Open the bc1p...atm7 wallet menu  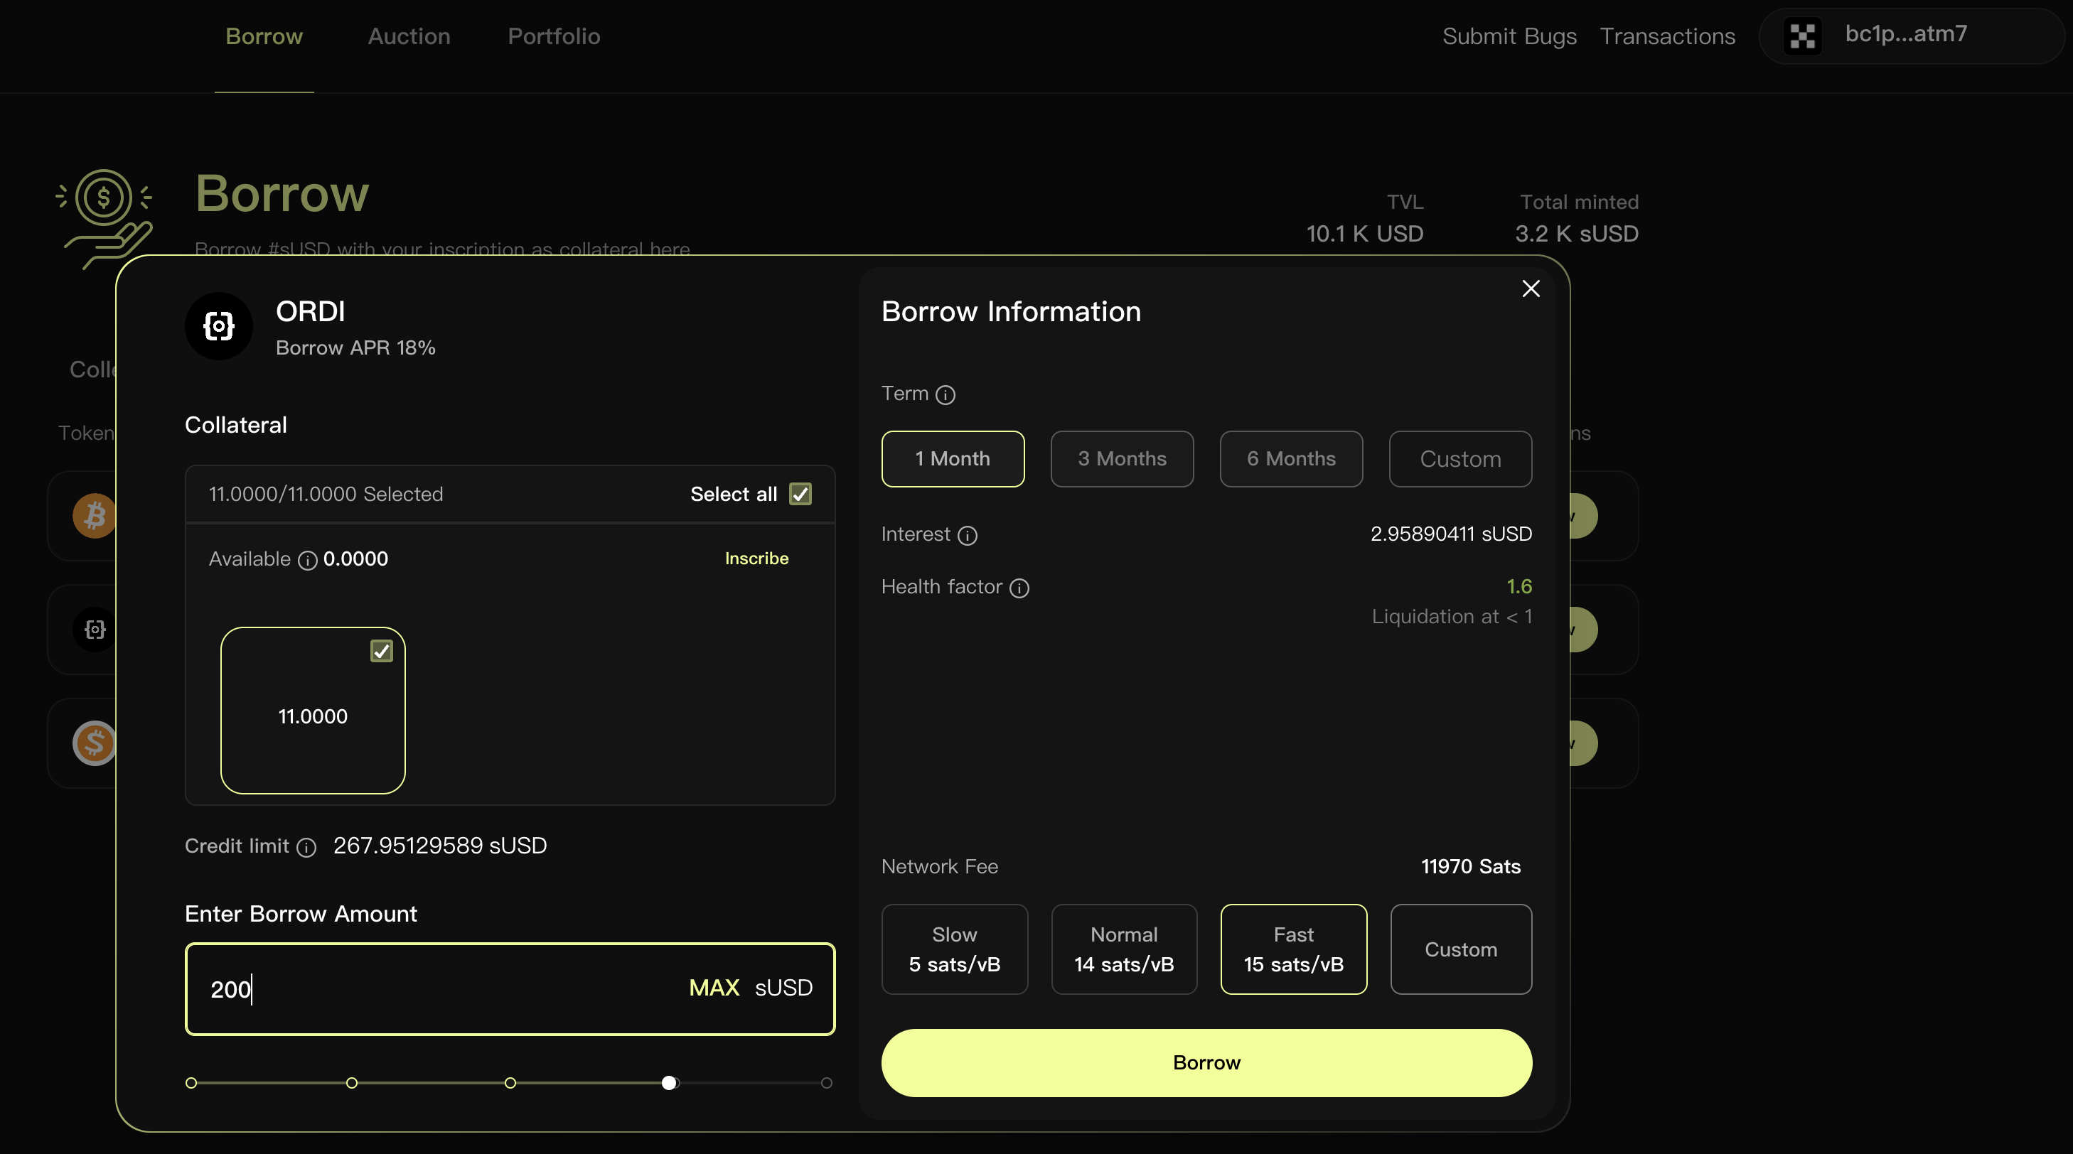(x=1906, y=35)
